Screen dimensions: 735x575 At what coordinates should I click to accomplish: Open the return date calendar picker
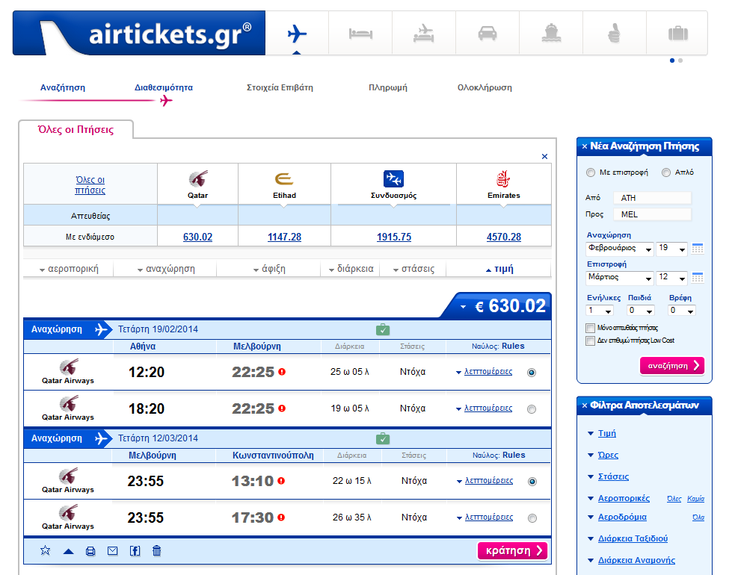(x=698, y=277)
